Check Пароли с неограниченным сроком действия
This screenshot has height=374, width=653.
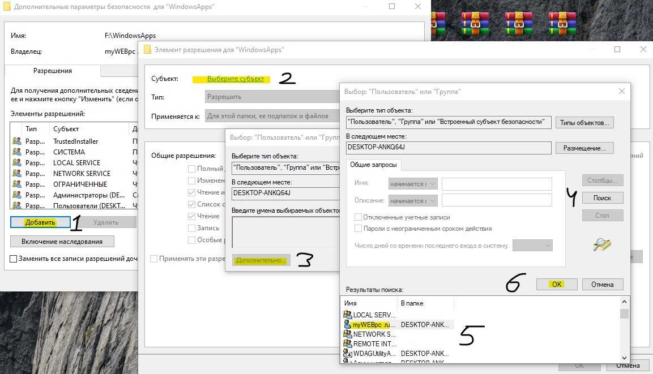click(358, 229)
